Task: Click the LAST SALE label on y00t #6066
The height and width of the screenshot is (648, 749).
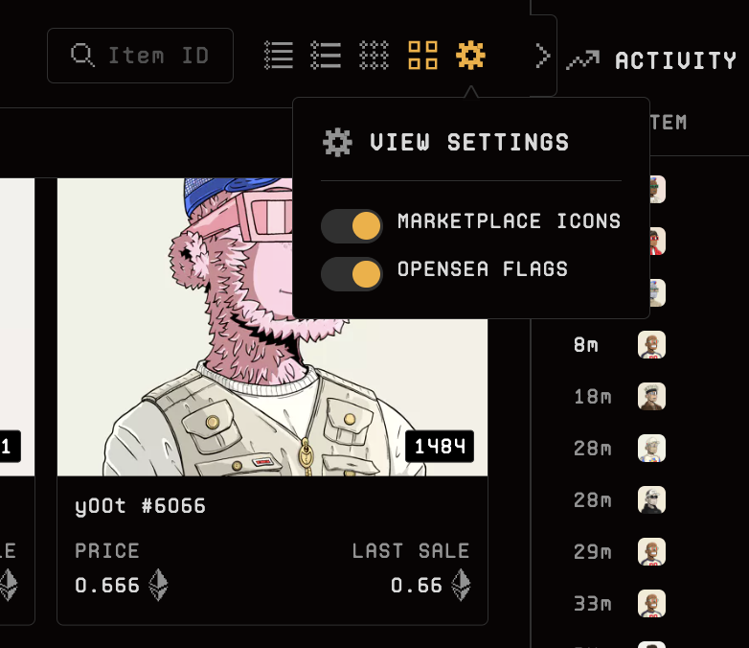Action: pos(411,551)
